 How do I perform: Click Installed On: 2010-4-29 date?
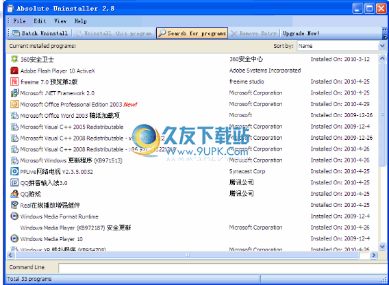pos(340,104)
